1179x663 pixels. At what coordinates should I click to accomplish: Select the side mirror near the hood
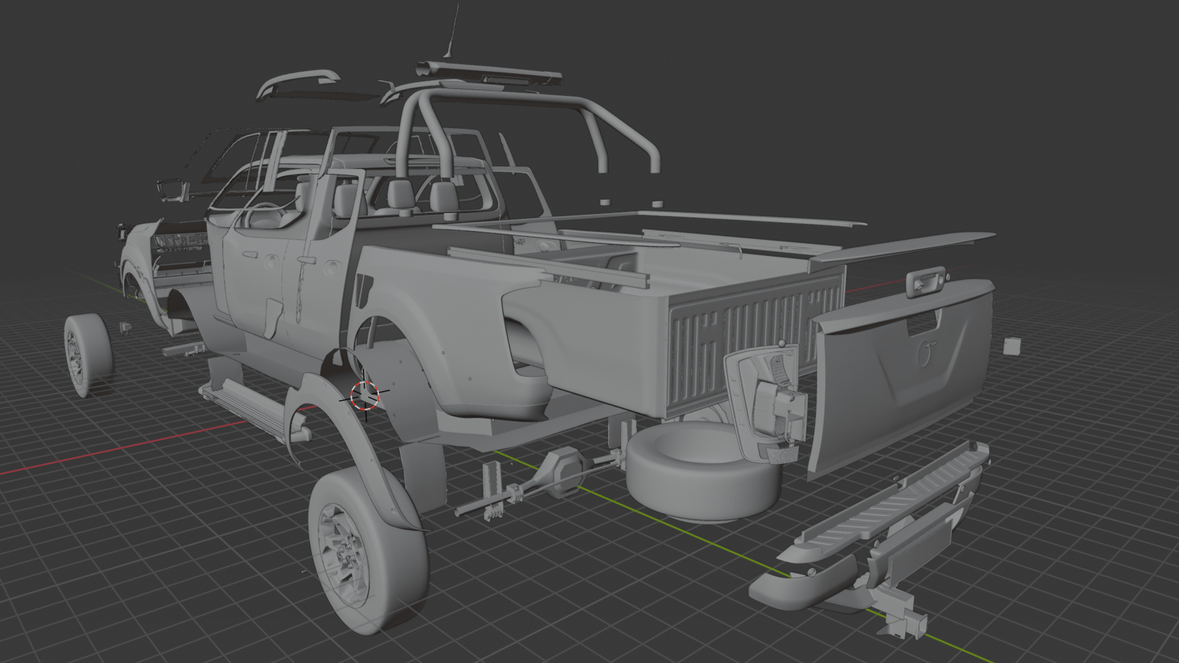[172, 190]
